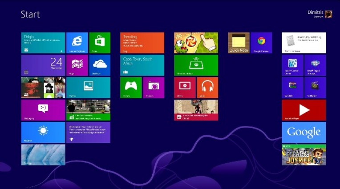
Task: Open the Cut the Rope game tile
Action: [x=196, y=43]
